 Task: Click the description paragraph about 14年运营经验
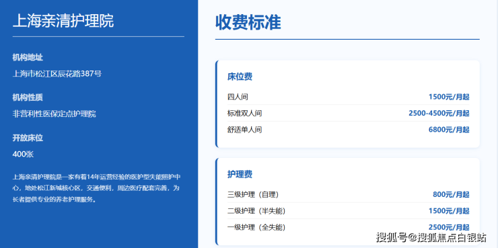96,188
